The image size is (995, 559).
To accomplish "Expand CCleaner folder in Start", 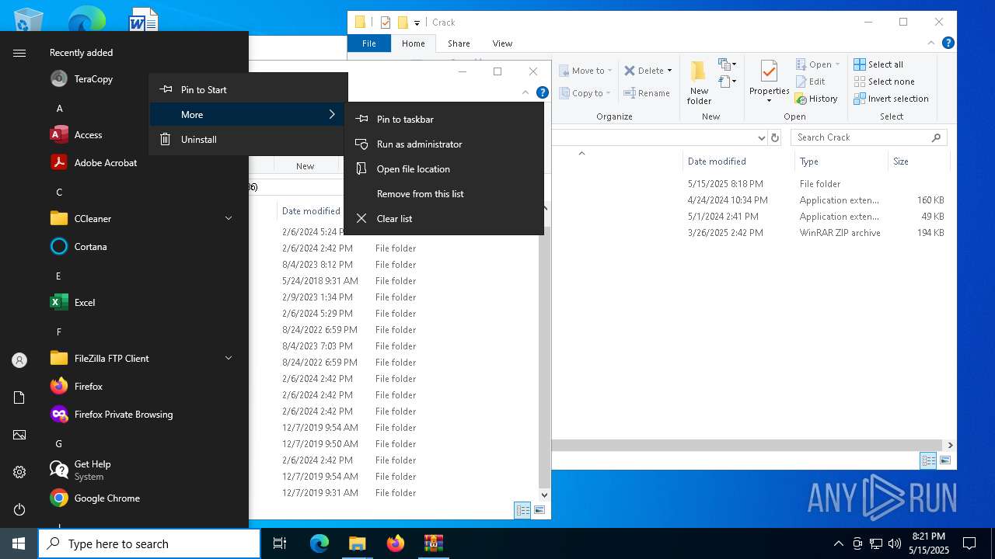I will coord(229,219).
